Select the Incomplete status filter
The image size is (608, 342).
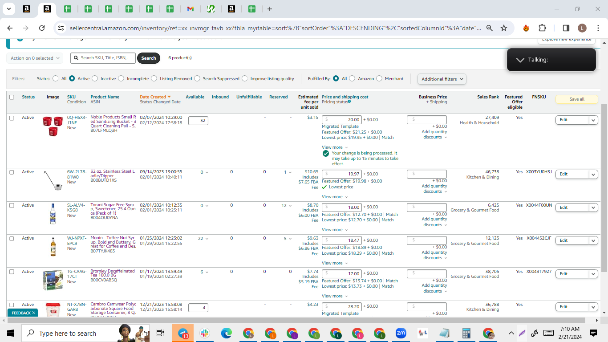coord(121,78)
